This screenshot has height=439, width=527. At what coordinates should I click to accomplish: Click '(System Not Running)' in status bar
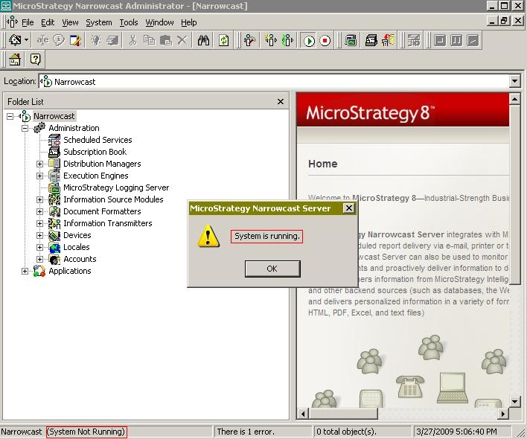(x=86, y=432)
